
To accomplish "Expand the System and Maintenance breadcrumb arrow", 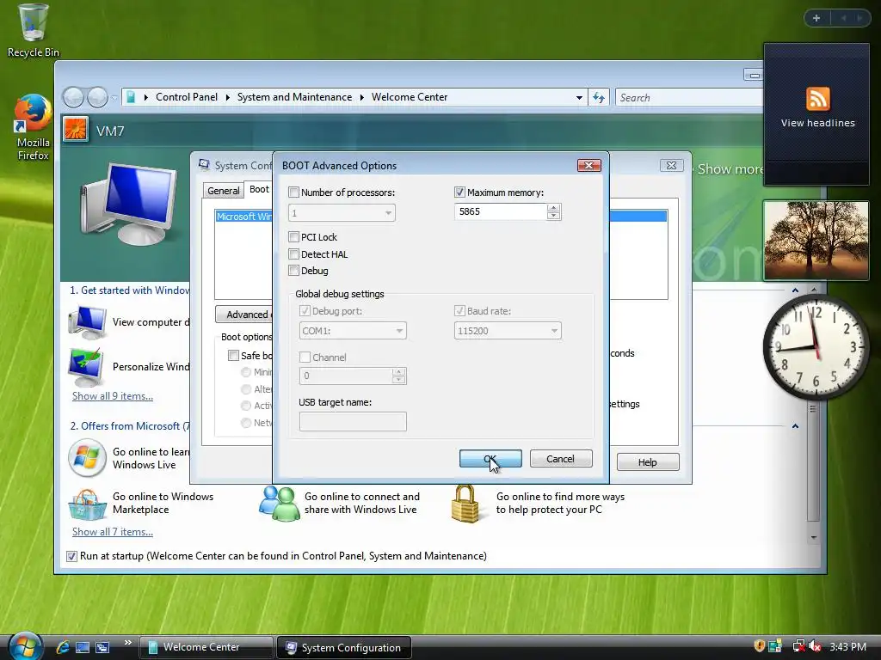I will pos(362,98).
